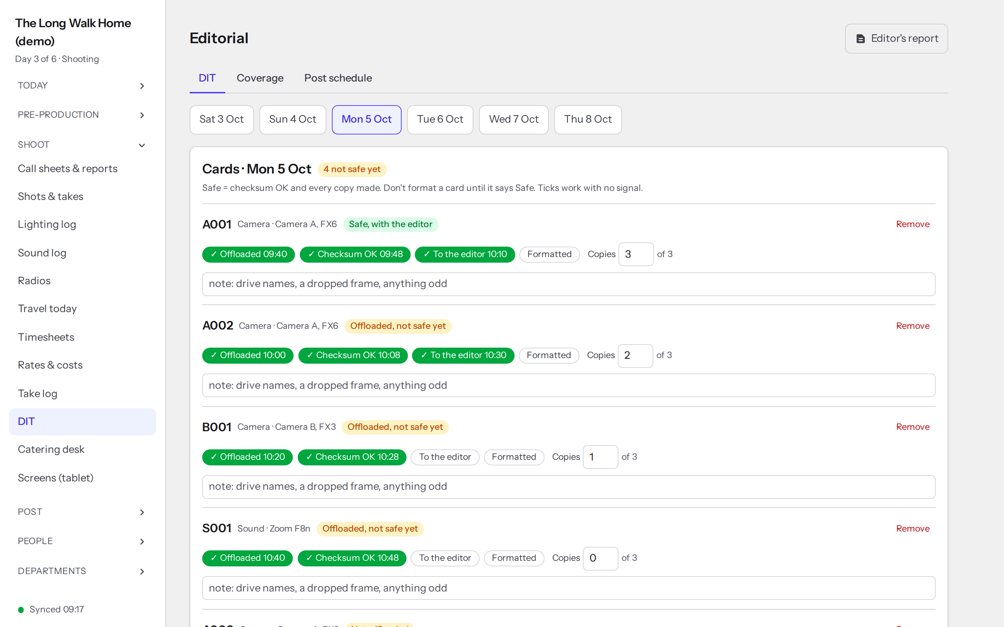This screenshot has height=627, width=1004.
Task: Open Call sheets & reports page
Action: (82, 169)
